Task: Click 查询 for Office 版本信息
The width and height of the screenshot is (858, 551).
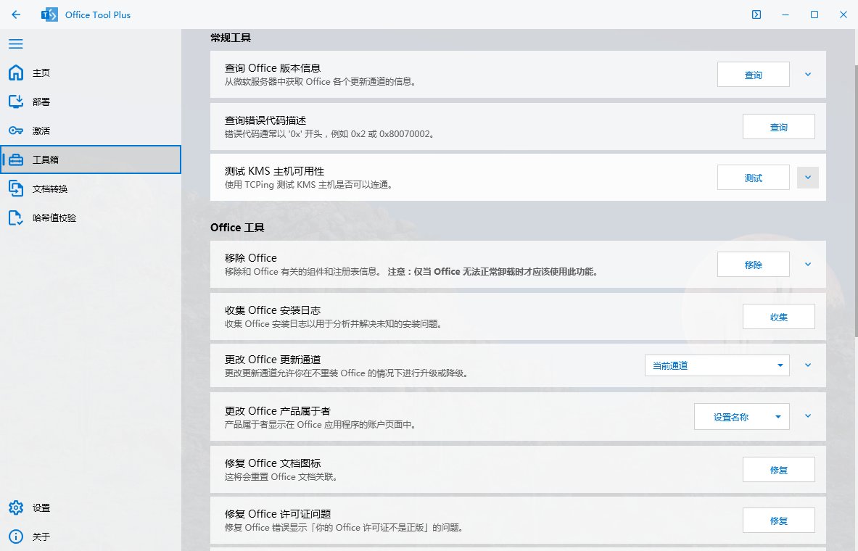Action: point(753,75)
